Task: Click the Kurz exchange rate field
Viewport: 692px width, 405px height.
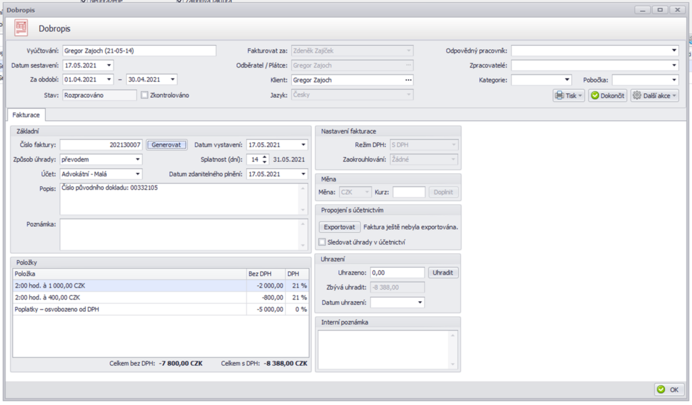Action: (x=409, y=192)
